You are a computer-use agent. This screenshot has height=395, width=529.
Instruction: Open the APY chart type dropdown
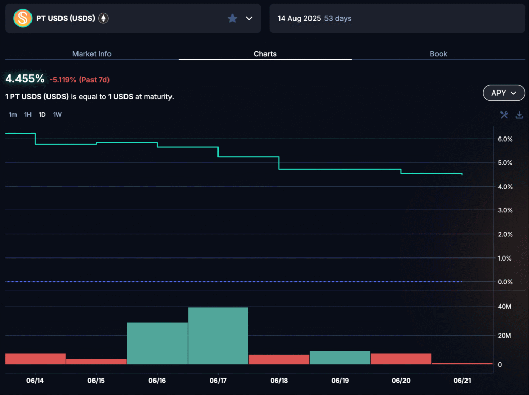[504, 93]
